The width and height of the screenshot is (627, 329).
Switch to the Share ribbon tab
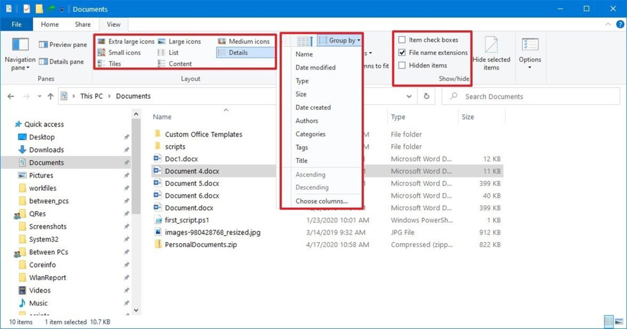pos(83,24)
